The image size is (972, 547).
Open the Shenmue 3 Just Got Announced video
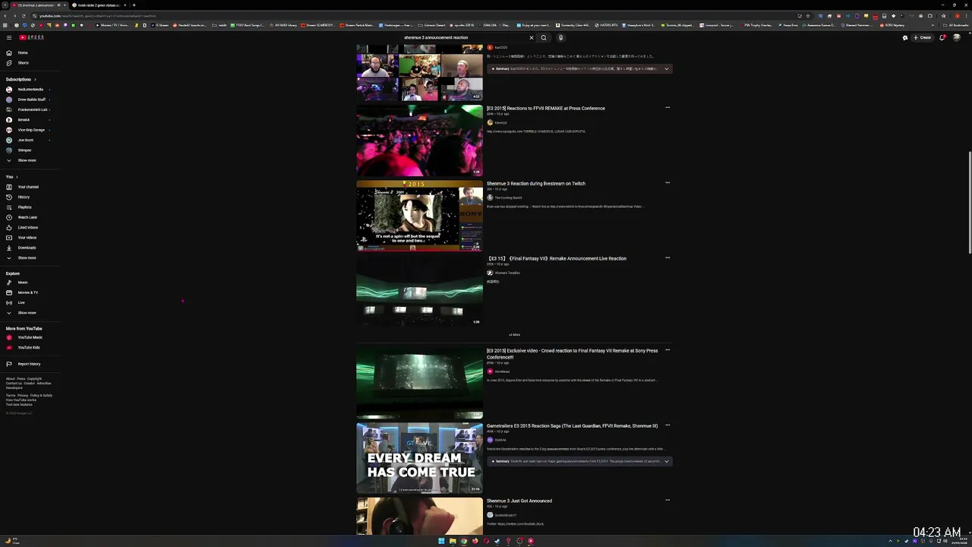(519, 501)
